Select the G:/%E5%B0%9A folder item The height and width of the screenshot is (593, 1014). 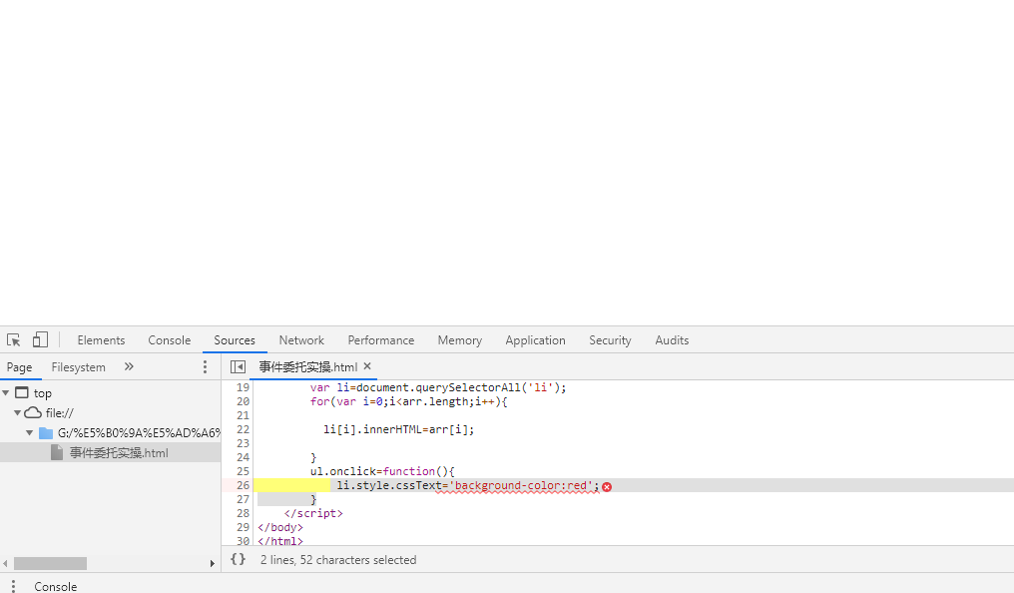coord(139,433)
